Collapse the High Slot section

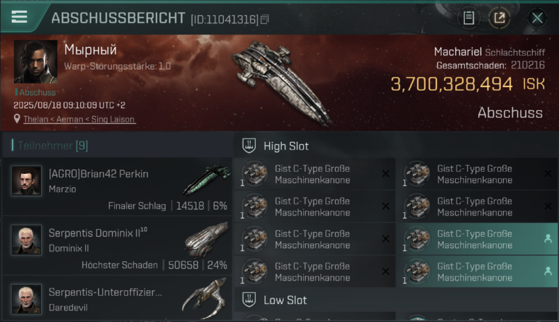(x=396, y=146)
